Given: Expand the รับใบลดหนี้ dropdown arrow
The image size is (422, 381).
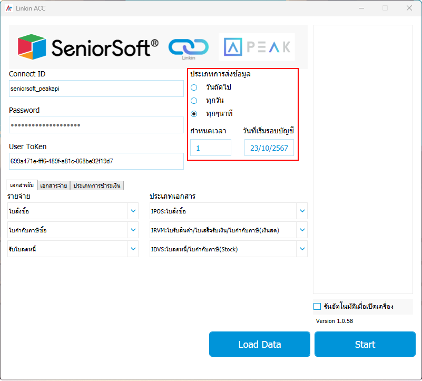Looking at the screenshot, I should pyautogui.click(x=133, y=249).
